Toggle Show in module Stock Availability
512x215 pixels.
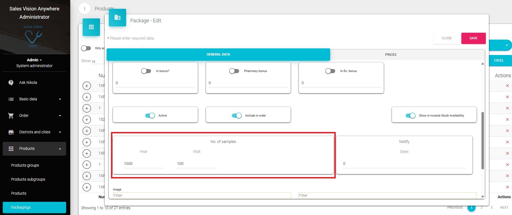tap(411, 115)
